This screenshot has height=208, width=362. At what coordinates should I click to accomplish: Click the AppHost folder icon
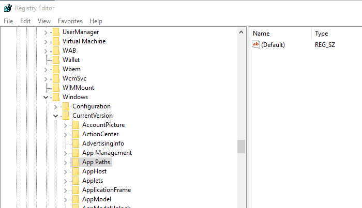click(x=76, y=171)
